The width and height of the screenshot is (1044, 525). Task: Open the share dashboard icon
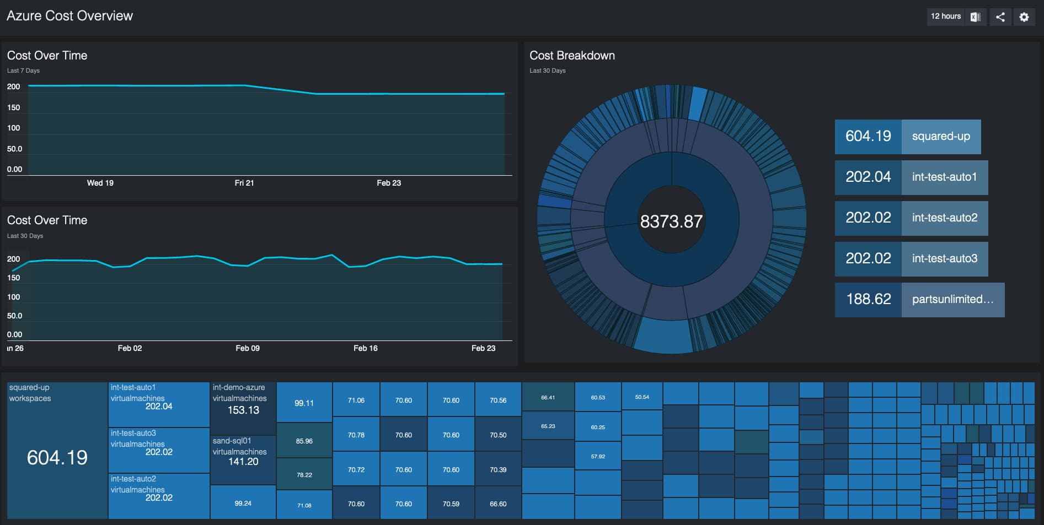[x=1000, y=17]
